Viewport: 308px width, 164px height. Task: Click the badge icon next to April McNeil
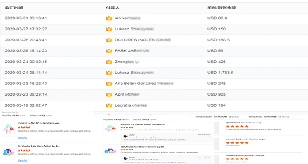pyautogui.click(x=109, y=94)
